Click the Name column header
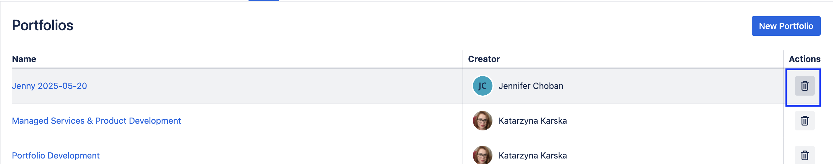Image resolution: width=833 pixels, height=164 pixels. (x=24, y=59)
